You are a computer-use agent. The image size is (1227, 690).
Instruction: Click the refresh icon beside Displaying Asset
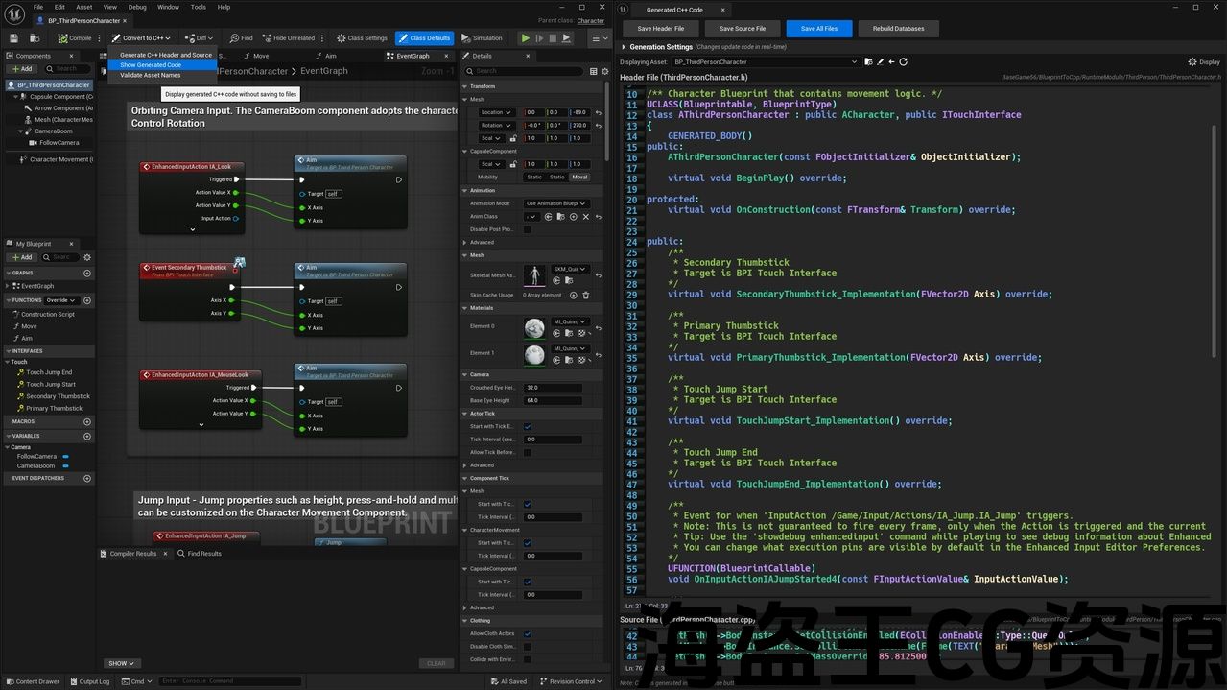click(903, 62)
